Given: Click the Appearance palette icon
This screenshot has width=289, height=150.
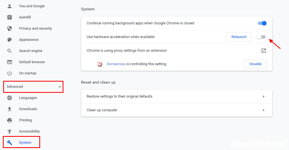Looking at the screenshot, I should point(9,40).
